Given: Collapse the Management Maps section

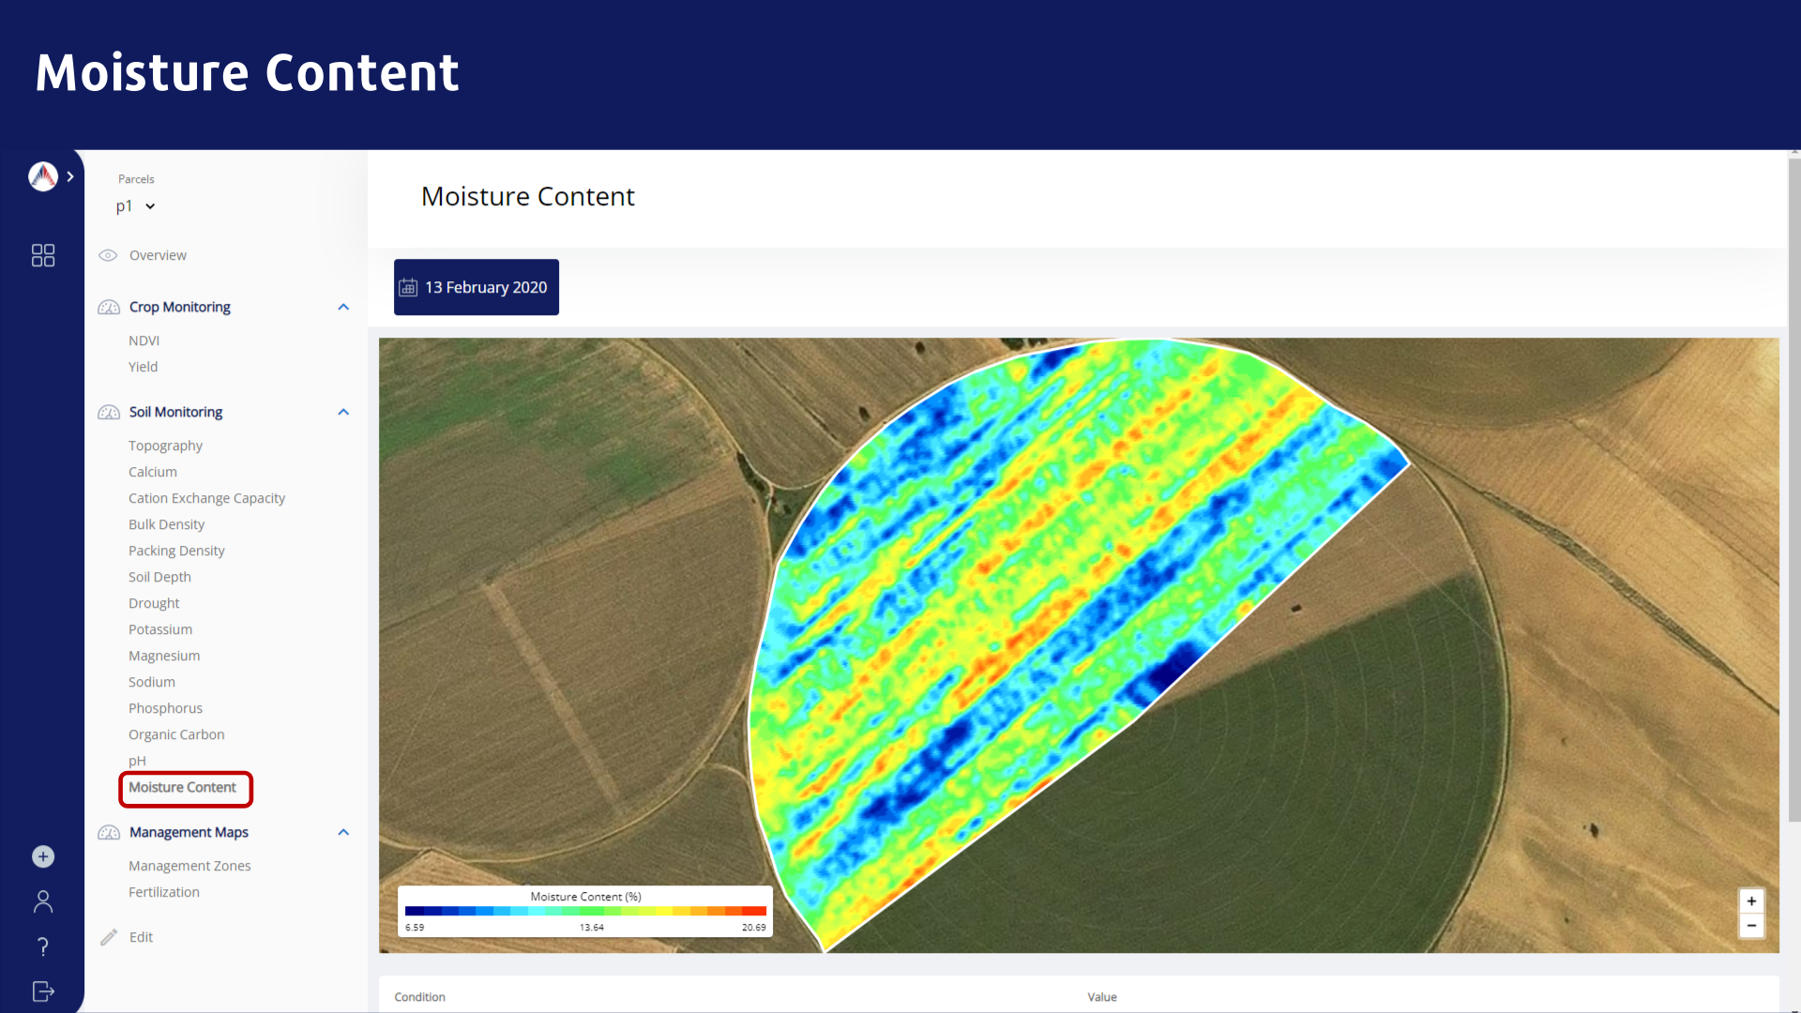Looking at the screenshot, I should (x=343, y=832).
